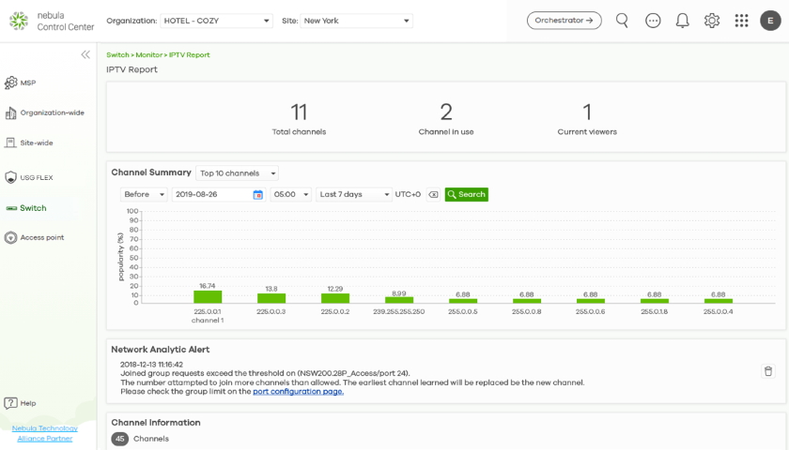This screenshot has height=450, width=789.
Task: Open the Organization HOTEL - COZY dropdown
Action: [216, 21]
